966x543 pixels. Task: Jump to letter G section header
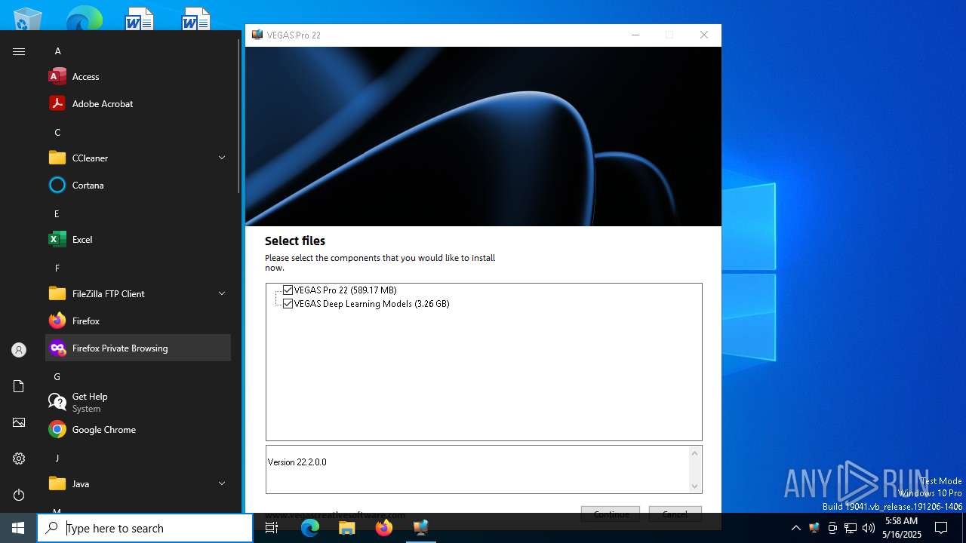click(x=57, y=377)
